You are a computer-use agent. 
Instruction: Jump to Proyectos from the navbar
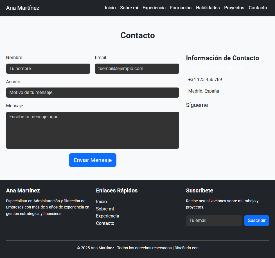pos(234,8)
